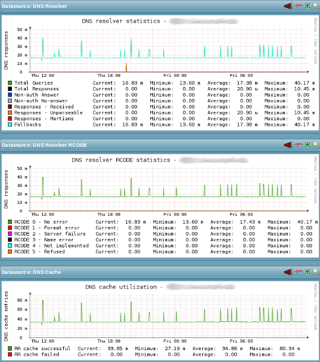Click the 'DNS resolver statistics -' graph title
This screenshot has width=320, height=362.
click(124, 21)
